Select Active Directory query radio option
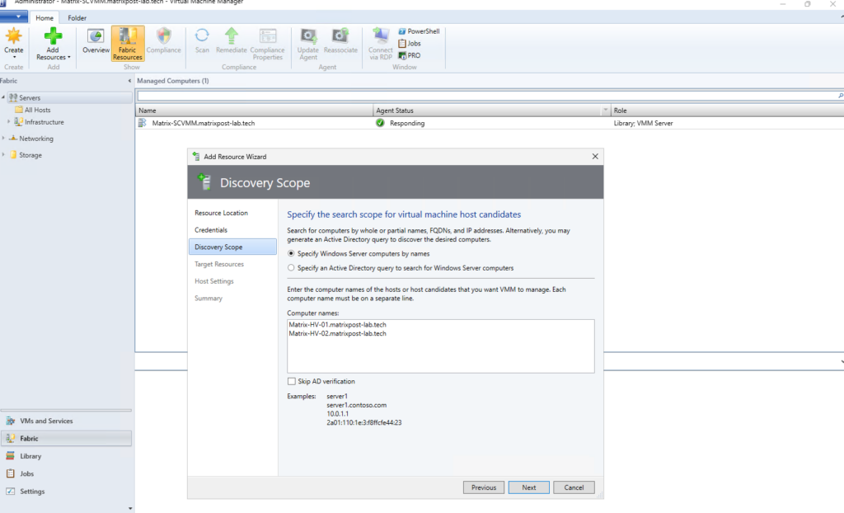Viewport: 844px width, 513px height. click(x=291, y=268)
